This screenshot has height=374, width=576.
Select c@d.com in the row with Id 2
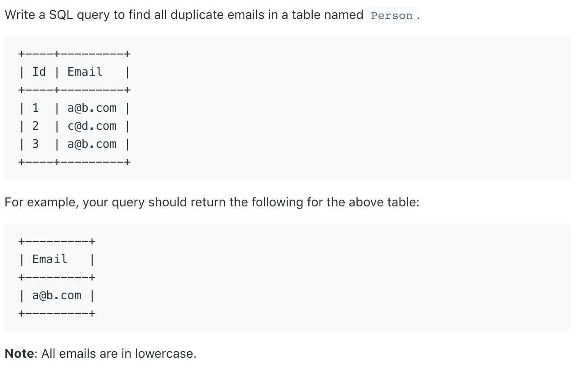pos(92,126)
